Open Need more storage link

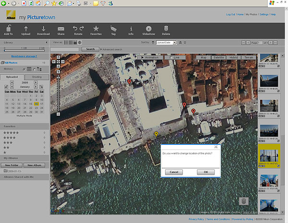pos(24,56)
